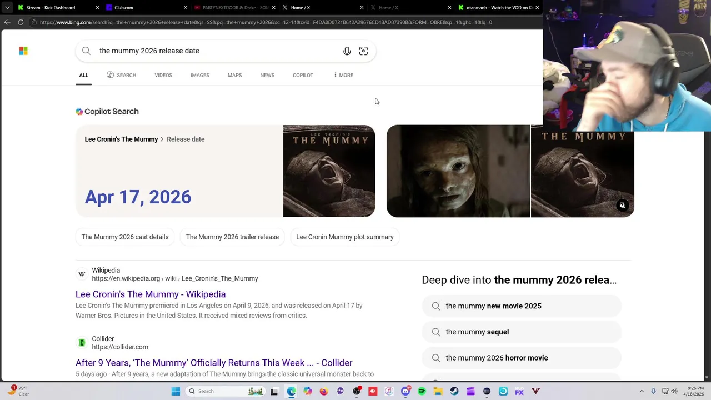Search the mummy sequel suggestion

(522, 332)
